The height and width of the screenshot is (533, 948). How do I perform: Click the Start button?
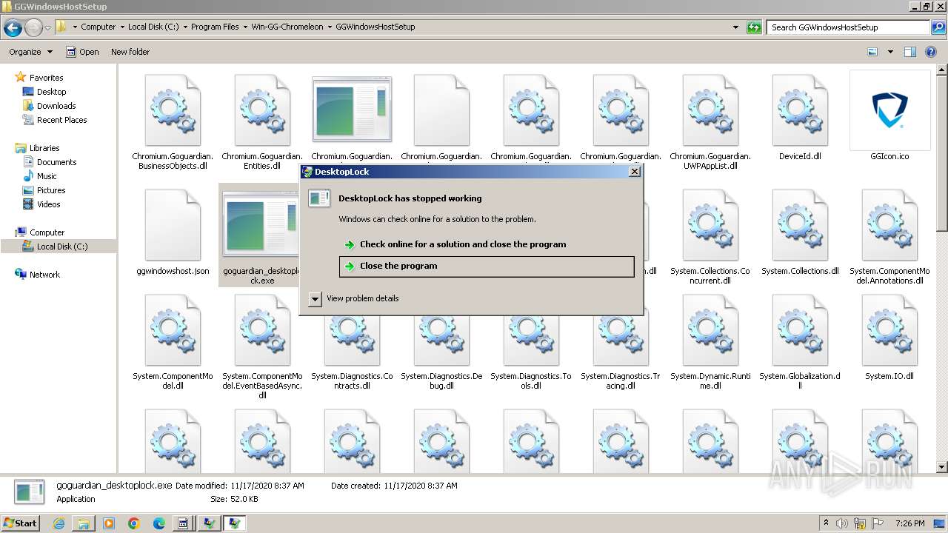pyautogui.click(x=21, y=523)
